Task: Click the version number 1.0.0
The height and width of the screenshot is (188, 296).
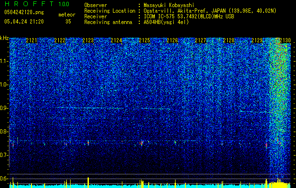Action: (64, 4)
